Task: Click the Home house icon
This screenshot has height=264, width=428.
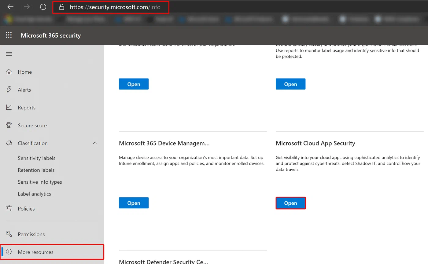Action: coord(9,72)
